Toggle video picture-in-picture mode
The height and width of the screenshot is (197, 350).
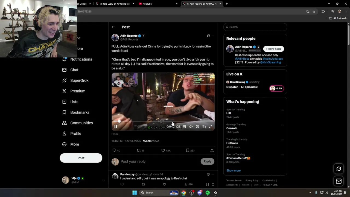(204, 127)
